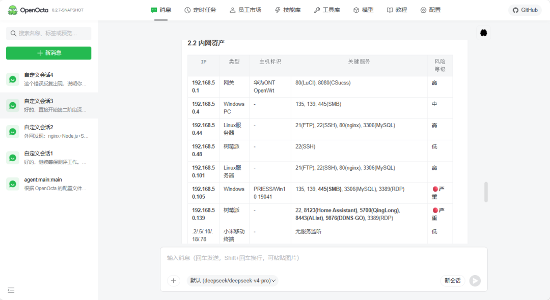Open the agent:main:main conversation
Viewport: 550px width, 300px height.
pos(49,184)
